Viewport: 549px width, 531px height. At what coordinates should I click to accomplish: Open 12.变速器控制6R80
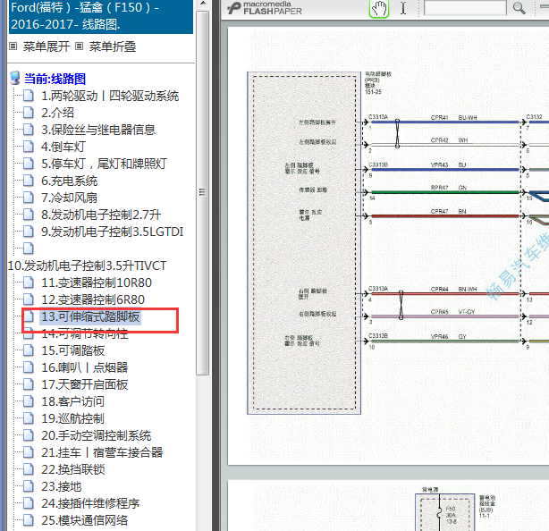[93, 299]
